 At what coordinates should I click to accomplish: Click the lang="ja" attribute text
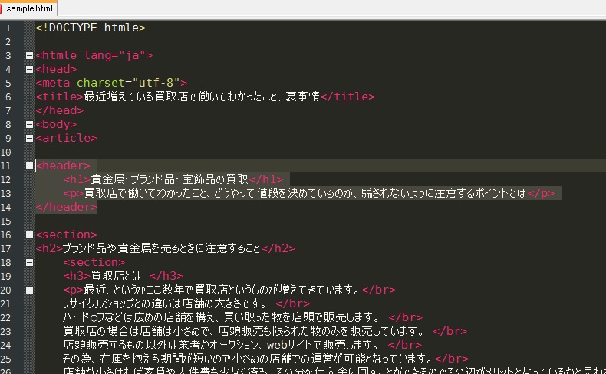pos(115,56)
